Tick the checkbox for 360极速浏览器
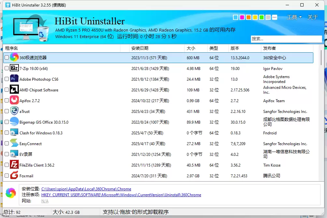This screenshot has height=218, width=327. tap(7, 57)
